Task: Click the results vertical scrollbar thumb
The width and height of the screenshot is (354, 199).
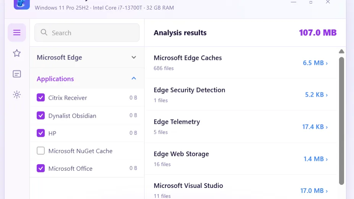Action: [341, 121]
